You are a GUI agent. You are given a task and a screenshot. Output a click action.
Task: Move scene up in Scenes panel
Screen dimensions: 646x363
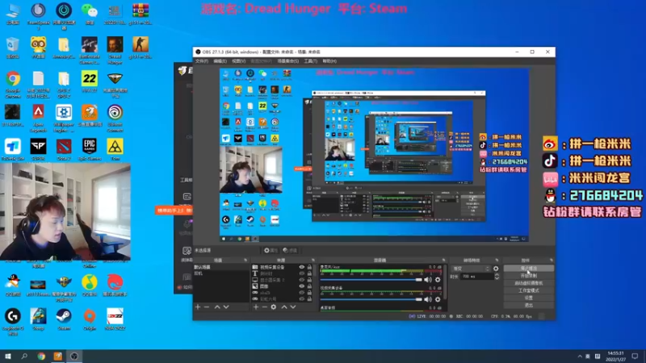[217, 307]
